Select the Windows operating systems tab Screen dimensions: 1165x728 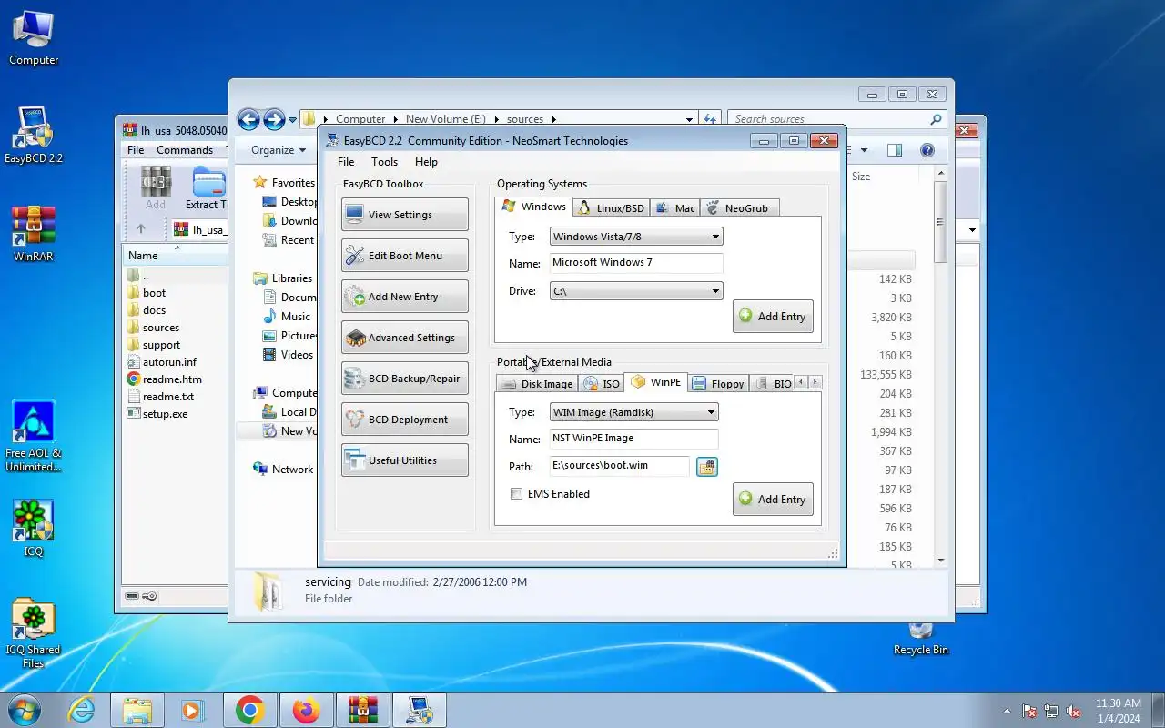[534, 207]
